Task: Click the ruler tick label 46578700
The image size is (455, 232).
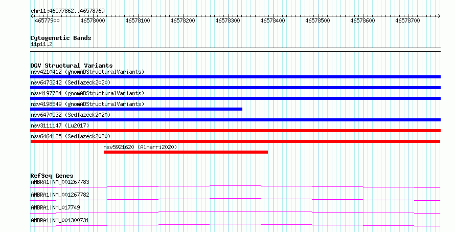Action: [x=407, y=20]
